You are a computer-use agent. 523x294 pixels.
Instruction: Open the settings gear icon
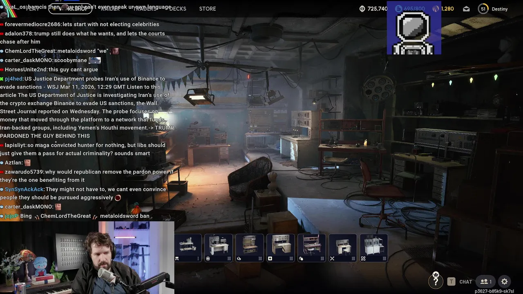click(505, 281)
